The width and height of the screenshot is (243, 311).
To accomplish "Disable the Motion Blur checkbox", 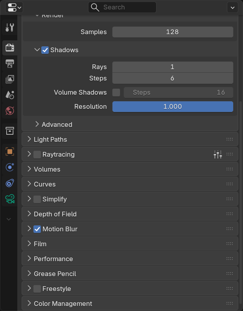I will pos(37,229).
